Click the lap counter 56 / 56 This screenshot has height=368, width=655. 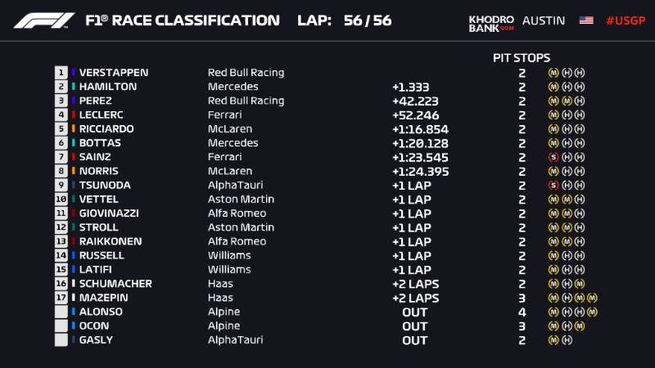tap(368, 20)
